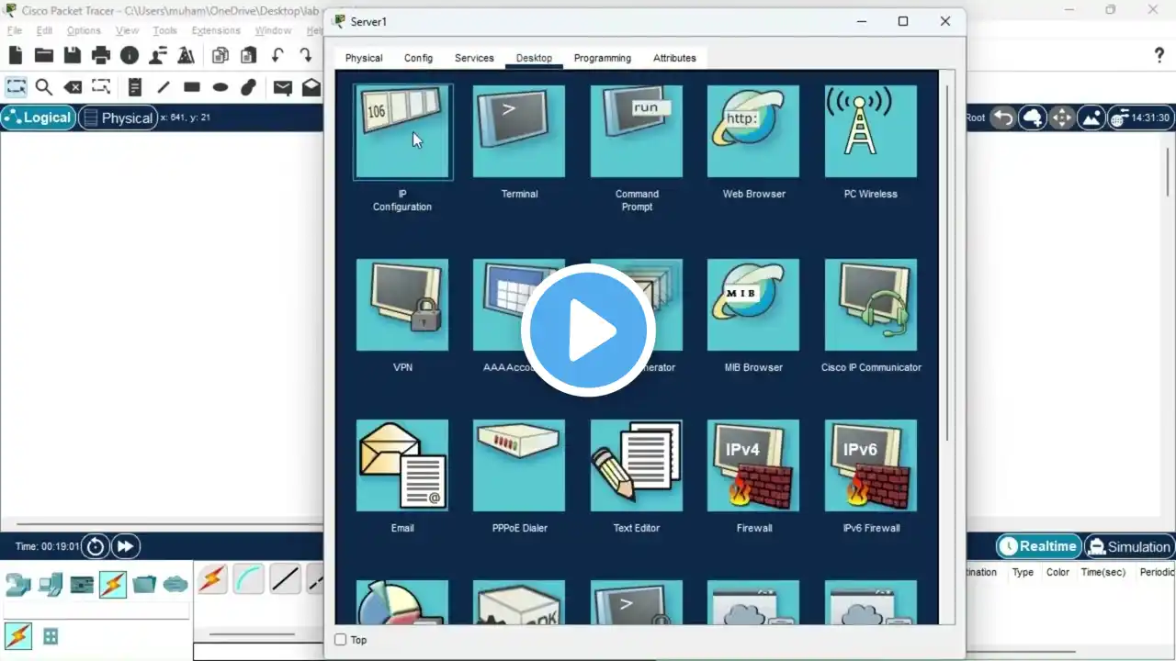Redo the last action

point(306,55)
